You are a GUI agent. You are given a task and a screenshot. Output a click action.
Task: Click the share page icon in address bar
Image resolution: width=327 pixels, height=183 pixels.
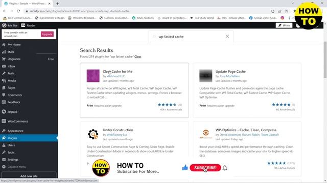(279, 11)
